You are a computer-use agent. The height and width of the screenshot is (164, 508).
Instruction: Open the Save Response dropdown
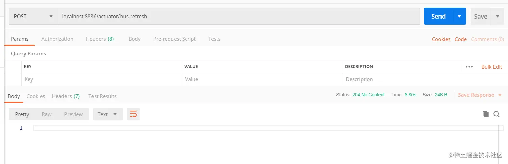click(x=480, y=95)
